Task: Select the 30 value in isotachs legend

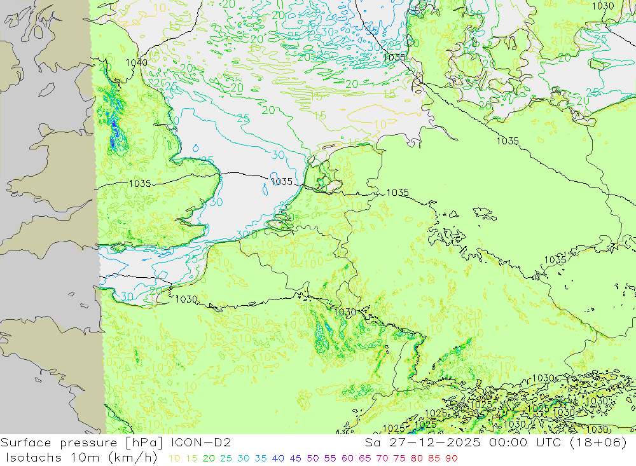Action: coord(244,458)
